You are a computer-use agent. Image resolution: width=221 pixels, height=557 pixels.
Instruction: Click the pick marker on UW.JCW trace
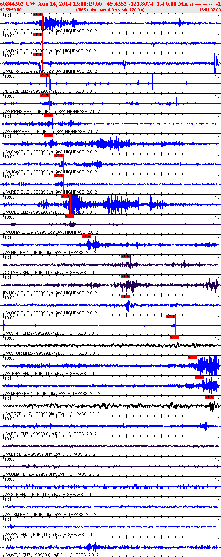[x=59, y=156]
